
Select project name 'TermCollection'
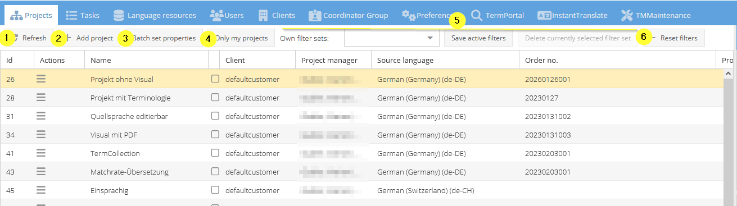point(115,153)
